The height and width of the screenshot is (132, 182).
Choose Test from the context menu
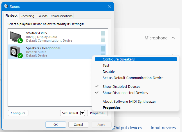tap(136, 66)
